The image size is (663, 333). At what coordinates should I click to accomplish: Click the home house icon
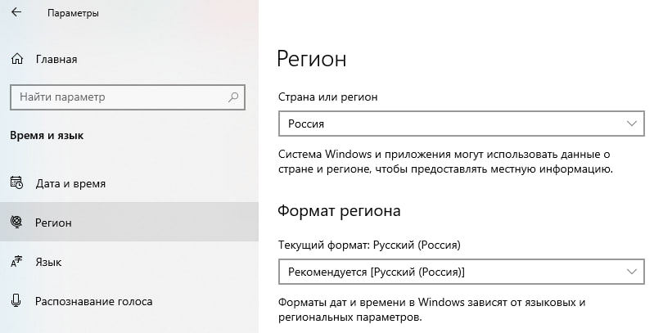pyautogui.click(x=17, y=59)
